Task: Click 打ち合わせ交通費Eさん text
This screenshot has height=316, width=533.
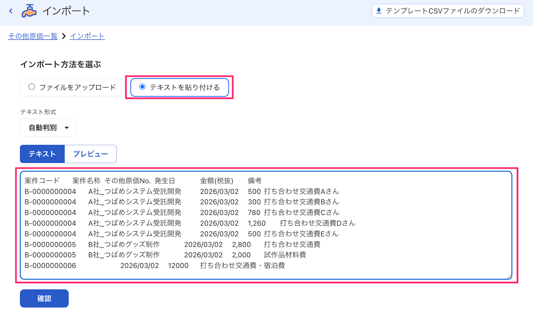Action: [301, 234]
